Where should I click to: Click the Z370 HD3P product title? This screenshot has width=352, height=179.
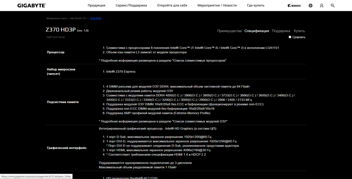coord(61,30)
